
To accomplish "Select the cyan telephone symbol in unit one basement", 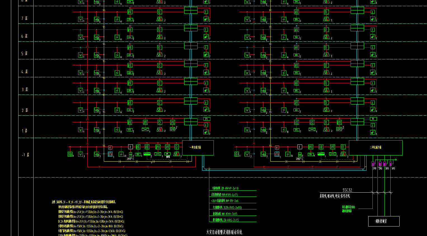I will 110,154.
